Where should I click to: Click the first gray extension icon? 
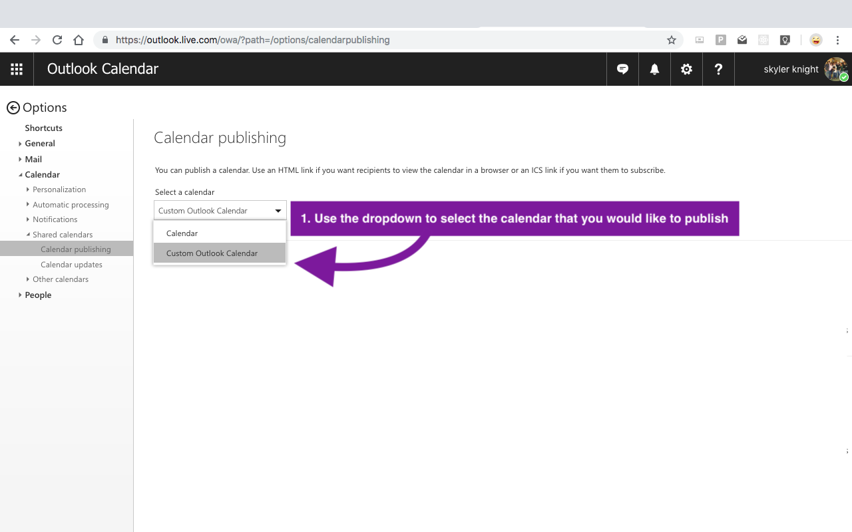(x=700, y=40)
